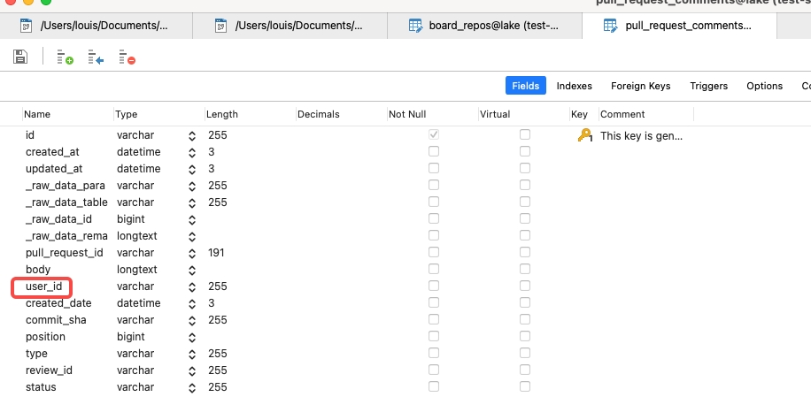This screenshot has height=420, width=811.
Task: Toggle Not Null for created_at field
Action: tap(434, 151)
